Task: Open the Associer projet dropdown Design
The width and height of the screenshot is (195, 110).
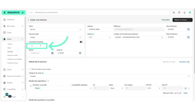Action: (x=56, y=37)
